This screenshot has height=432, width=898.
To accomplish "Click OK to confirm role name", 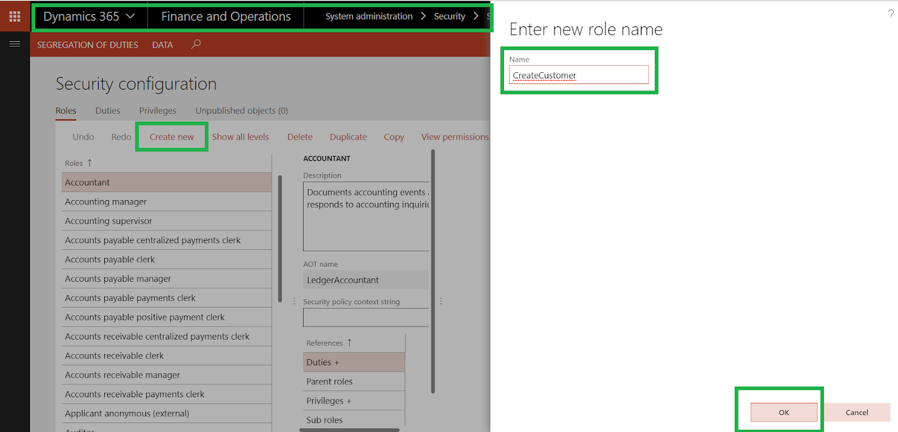I will (x=784, y=412).
